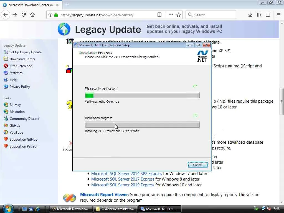Click the GitHub sidebar icon

point(6,125)
